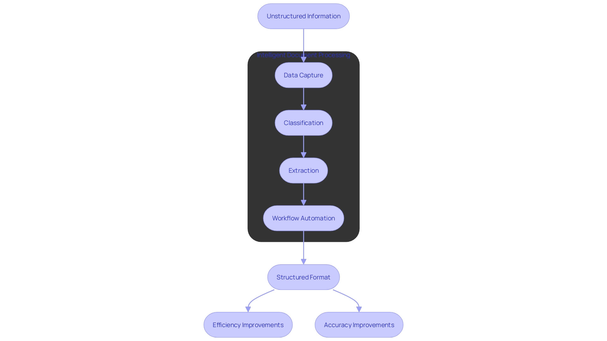Select the Data Capture process node
Viewport: 607px width, 341px height.
click(x=303, y=75)
